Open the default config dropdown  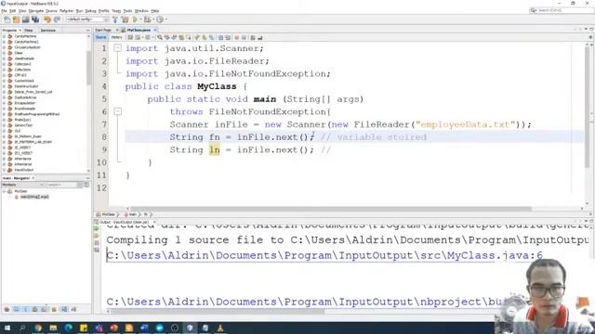coord(87,19)
